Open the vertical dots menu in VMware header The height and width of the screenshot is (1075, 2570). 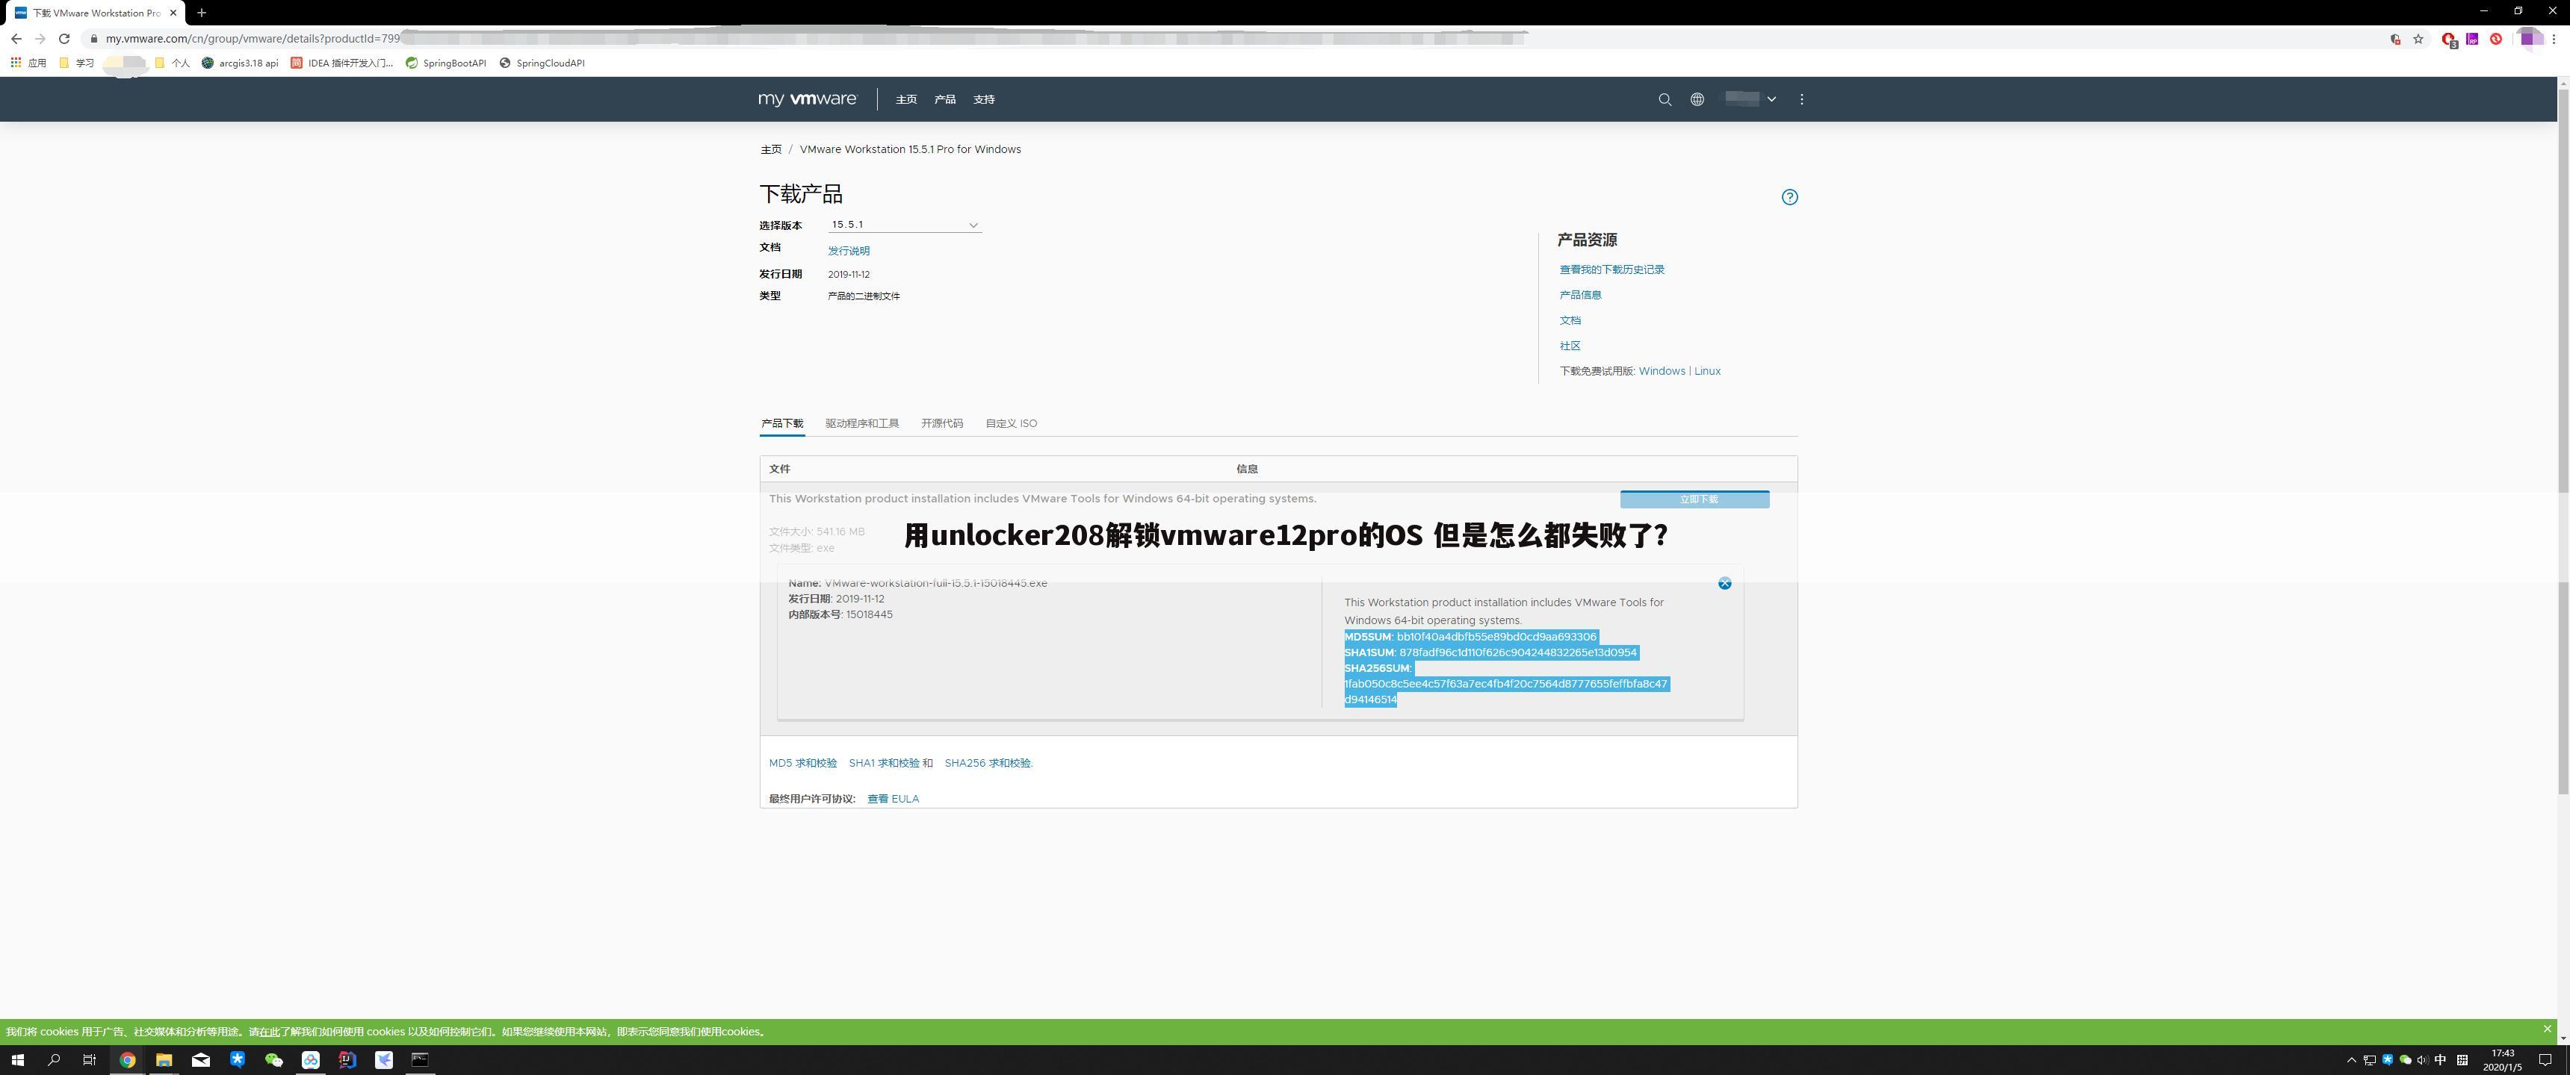[1802, 99]
